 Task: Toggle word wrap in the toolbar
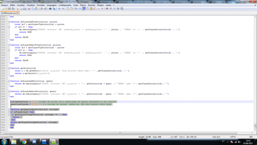click(x=76, y=9)
